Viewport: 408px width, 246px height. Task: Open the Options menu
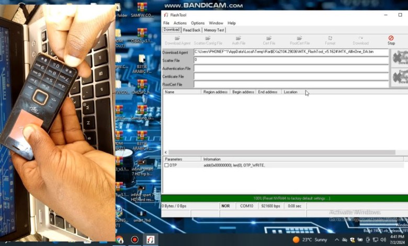198,23
